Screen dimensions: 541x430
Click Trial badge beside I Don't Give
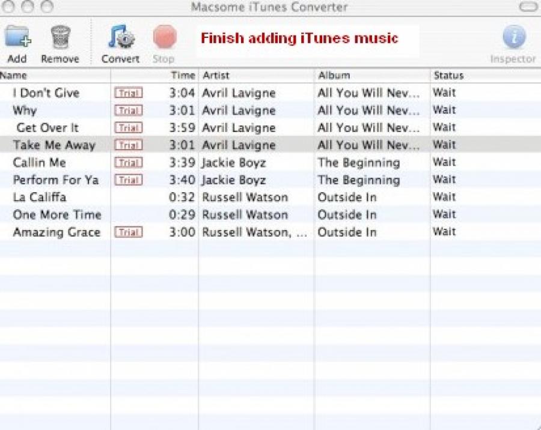point(129,93)
